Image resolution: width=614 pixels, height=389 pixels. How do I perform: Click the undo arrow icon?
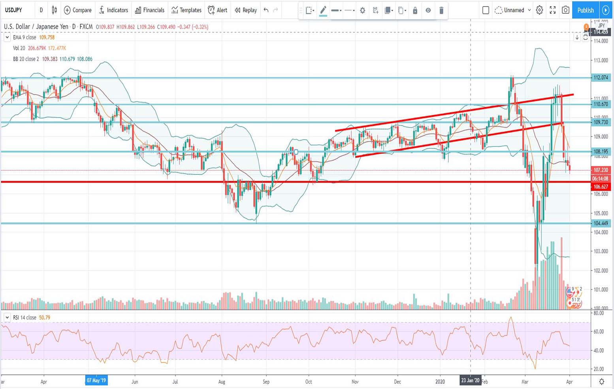(x=266, y=10)
